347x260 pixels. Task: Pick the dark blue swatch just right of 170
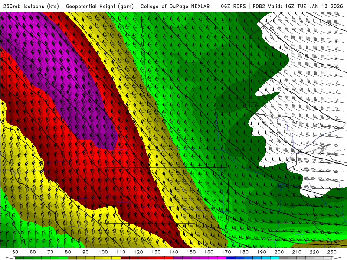(231, 258)
